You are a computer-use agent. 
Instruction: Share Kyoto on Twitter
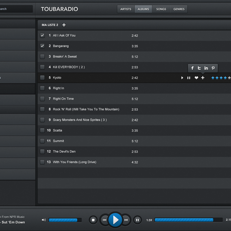click(x=199, y=68)
